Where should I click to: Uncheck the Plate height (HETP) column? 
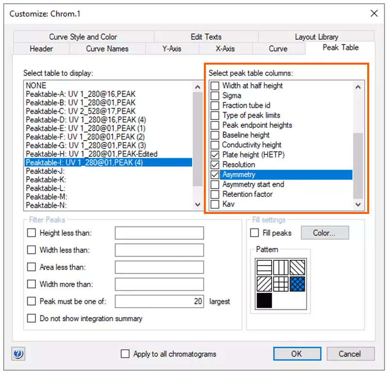coord(215,155)
